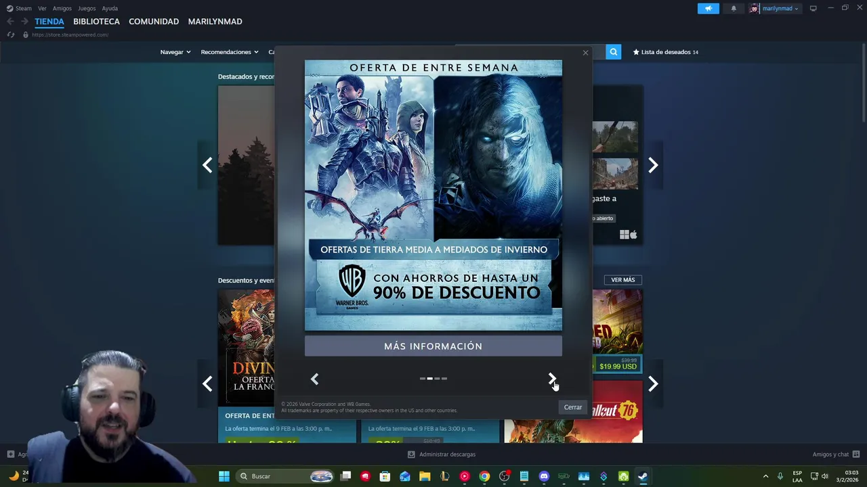This screenshot has width=867, height=487.
Task: Click left arrow of discounts carousel
Action: 207,384
